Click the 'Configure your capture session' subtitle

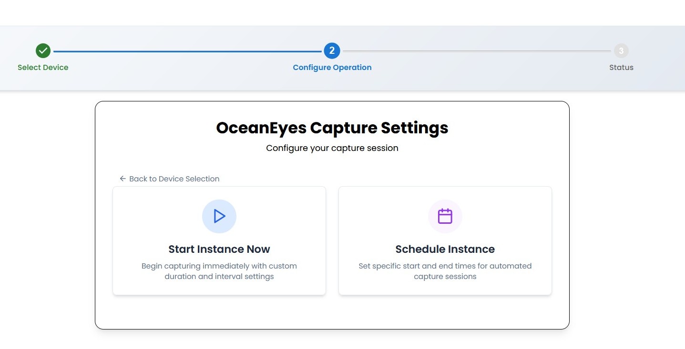coord(332,148)
